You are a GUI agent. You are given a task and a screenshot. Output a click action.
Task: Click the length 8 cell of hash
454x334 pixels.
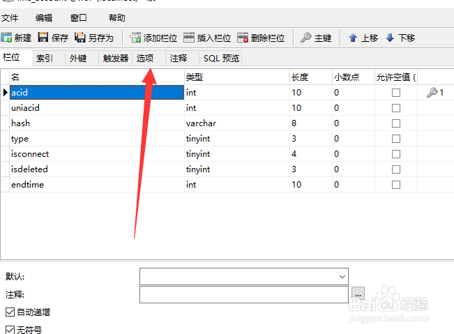click(310, 123)
